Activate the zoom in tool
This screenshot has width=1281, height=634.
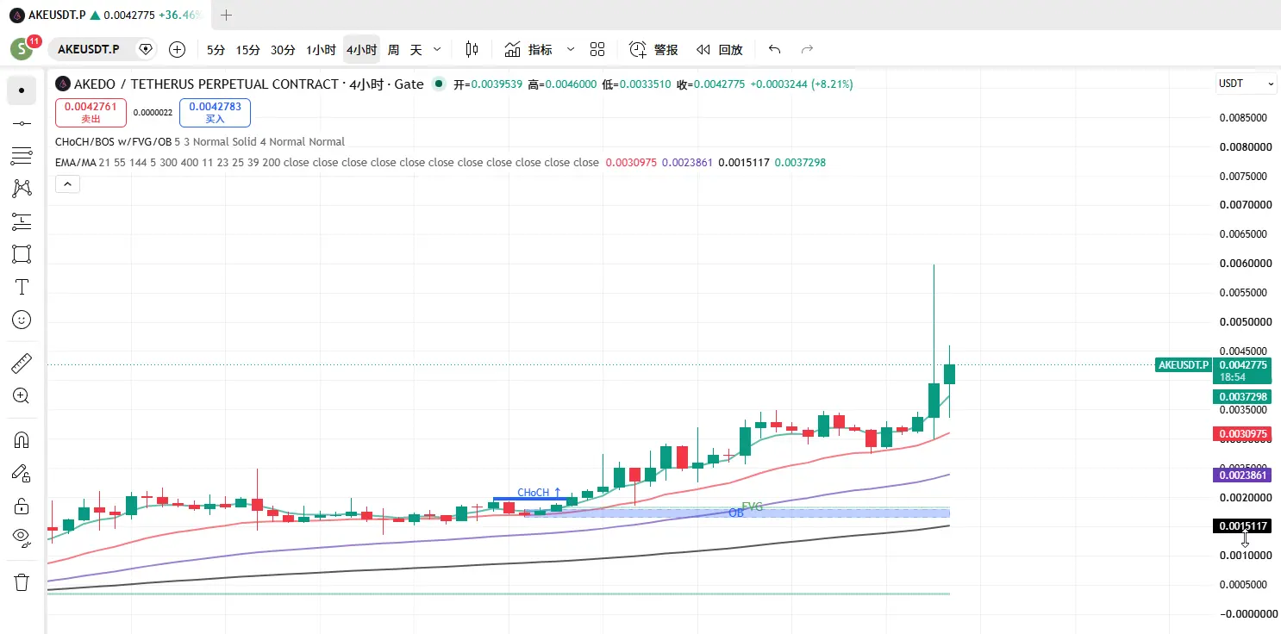(22, 396)
